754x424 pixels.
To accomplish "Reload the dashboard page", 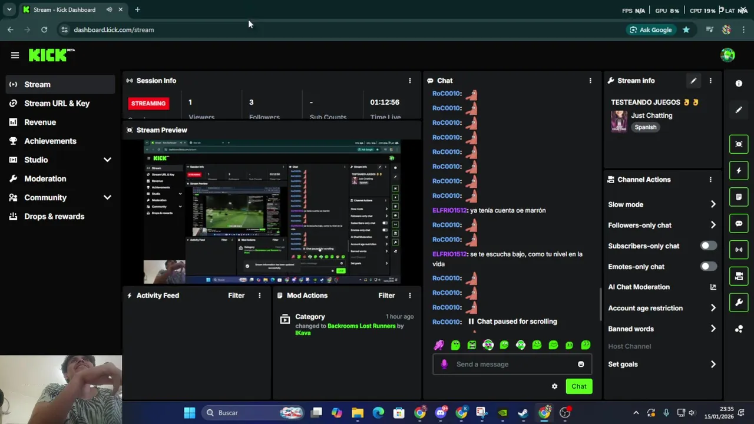I will point(44,29).
